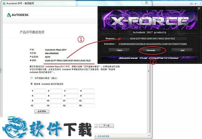The width and height of the screenshot is (202, 139).
Task: Click activation code field number 2
Action: 56,91
